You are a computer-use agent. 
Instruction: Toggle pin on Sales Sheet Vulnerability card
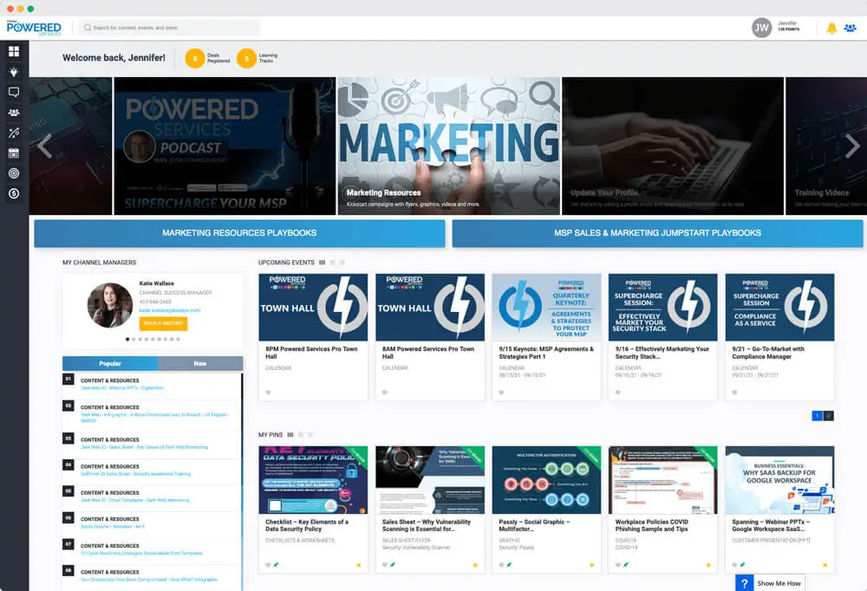coord(393,565)
